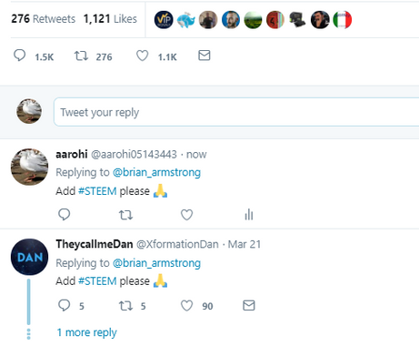Like the main tweet with 1.1K likes
This screenshot has width=419, height=346.
142,56
